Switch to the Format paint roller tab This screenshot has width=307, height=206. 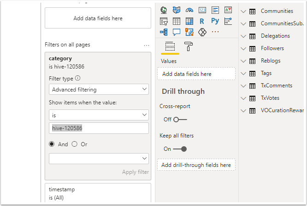[x=189, y=46]
